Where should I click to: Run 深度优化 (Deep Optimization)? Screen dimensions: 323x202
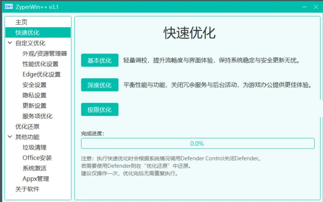(x=100, y=84)
